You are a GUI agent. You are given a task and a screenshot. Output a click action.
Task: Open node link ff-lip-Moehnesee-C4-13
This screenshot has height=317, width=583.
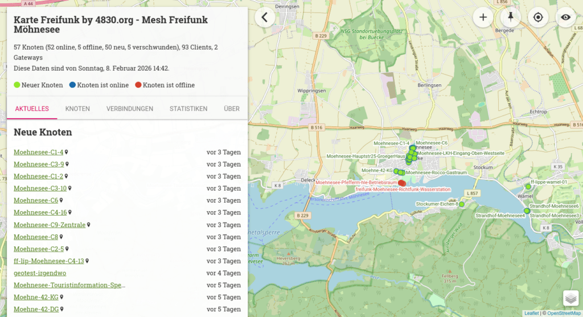coord(49,261)
